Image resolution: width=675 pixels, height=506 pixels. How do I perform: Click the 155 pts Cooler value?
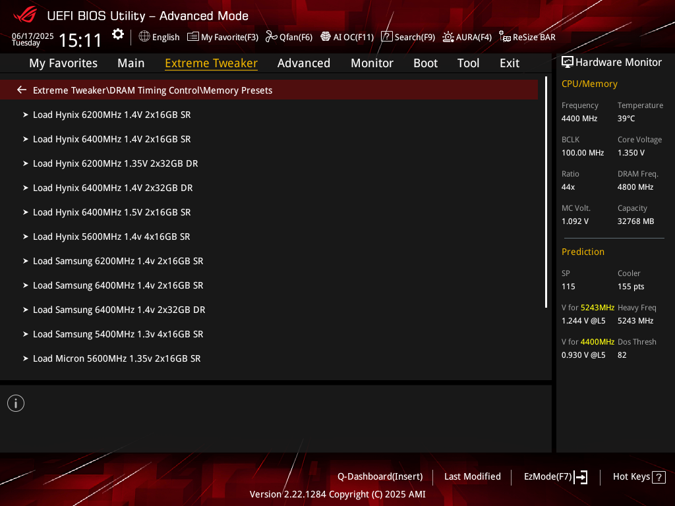631,287
